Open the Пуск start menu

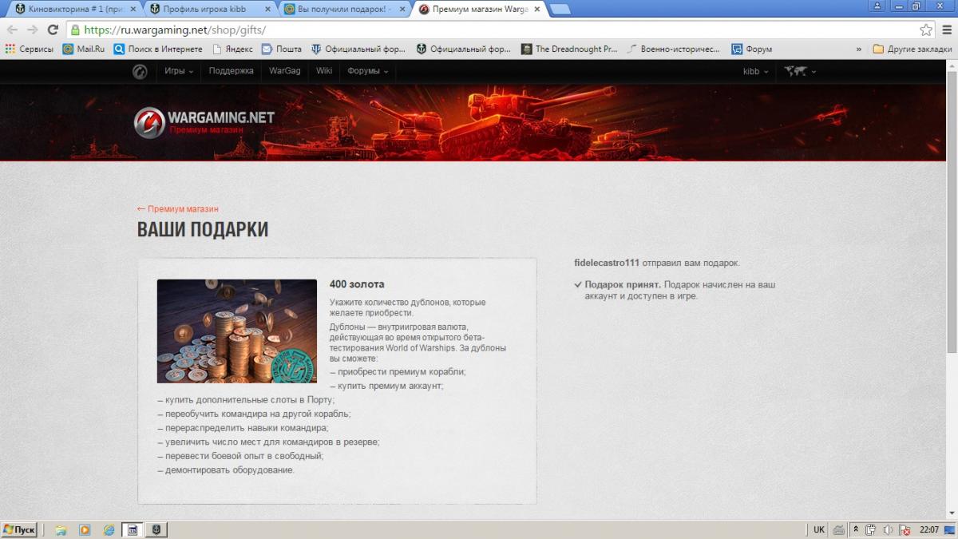(x=19, y=529)
